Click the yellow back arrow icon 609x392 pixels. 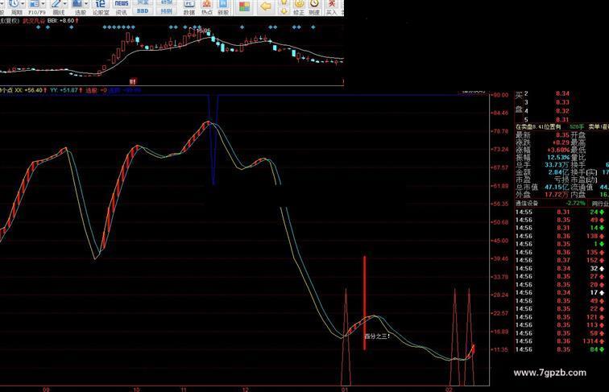pos(266,6)
